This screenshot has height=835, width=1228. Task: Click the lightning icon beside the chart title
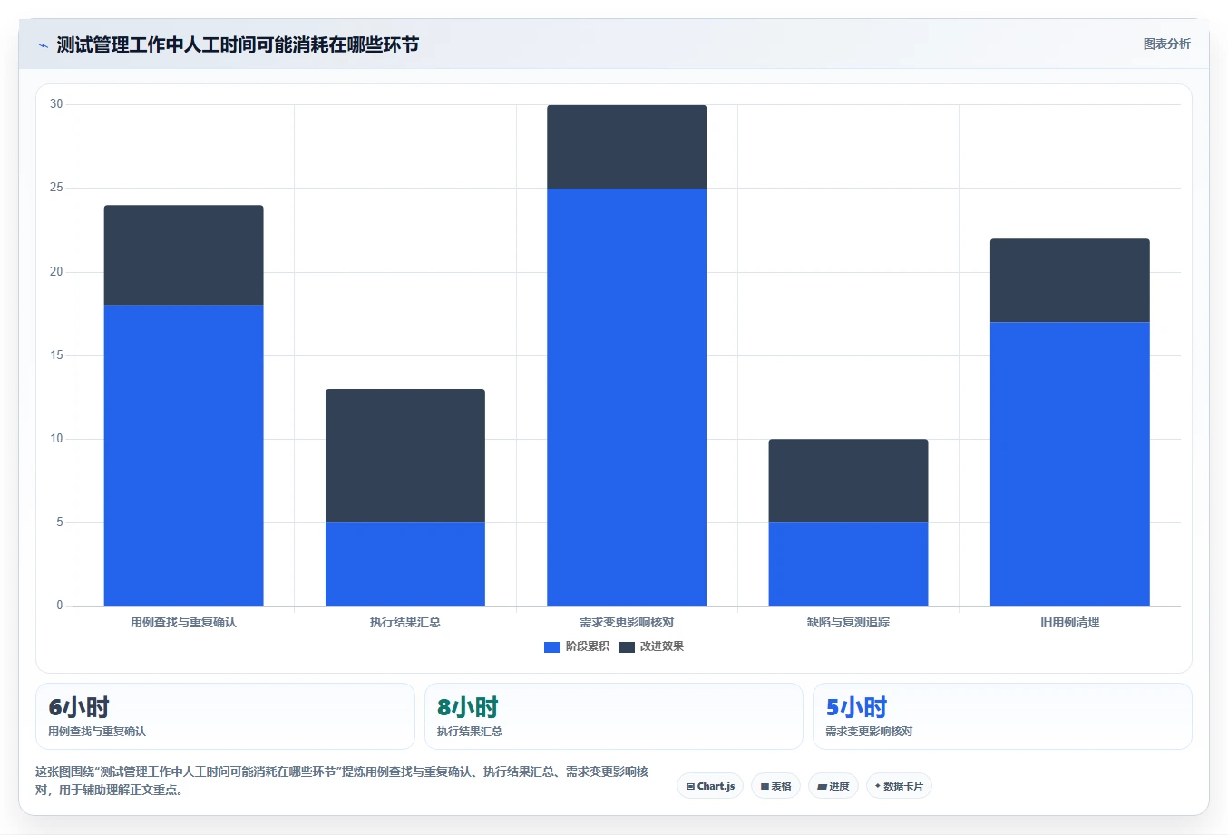(43, 45)
